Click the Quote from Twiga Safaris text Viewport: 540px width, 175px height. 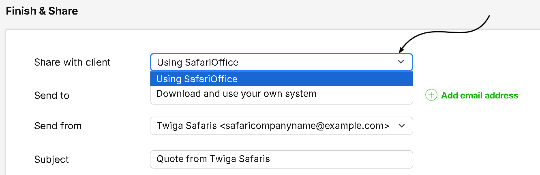213,159
